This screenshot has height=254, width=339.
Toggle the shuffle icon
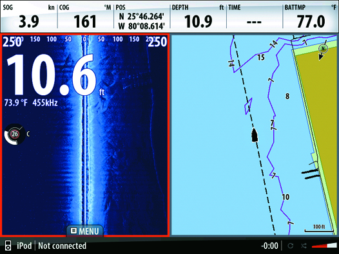304,246
